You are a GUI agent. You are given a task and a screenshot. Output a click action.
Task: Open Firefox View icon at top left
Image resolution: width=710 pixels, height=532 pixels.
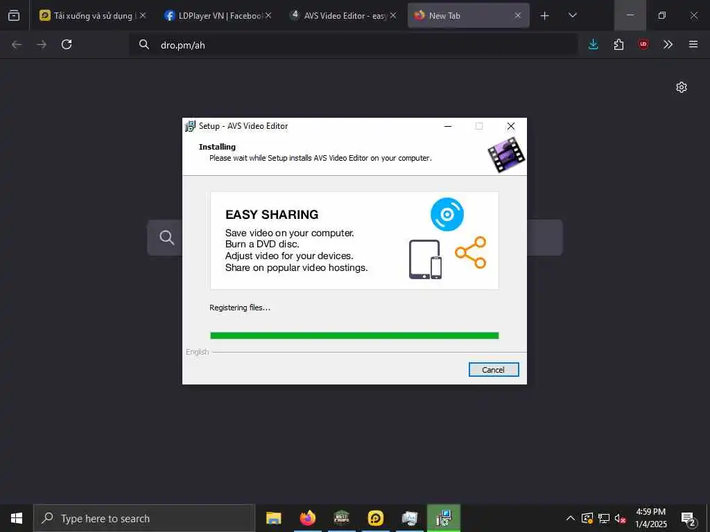pyautogui.click(x=14, y=15)
